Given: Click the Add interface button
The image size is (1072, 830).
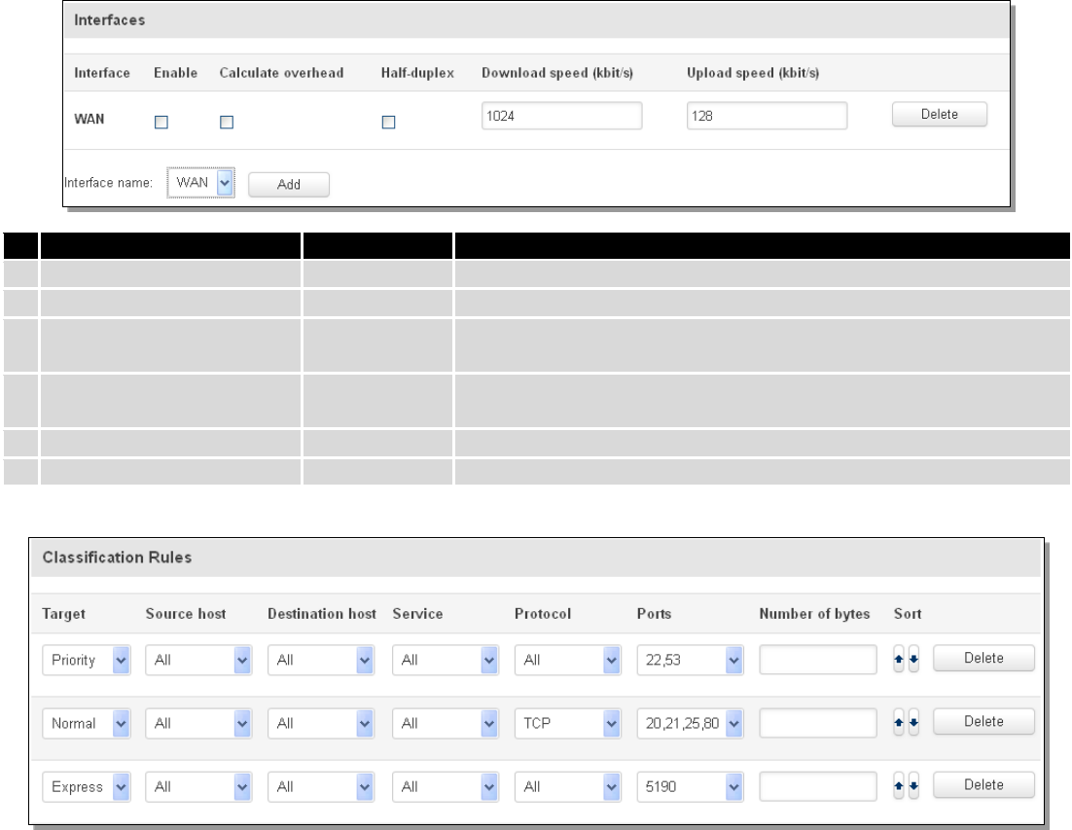Looking at the screenshot, I should point(289,185).
